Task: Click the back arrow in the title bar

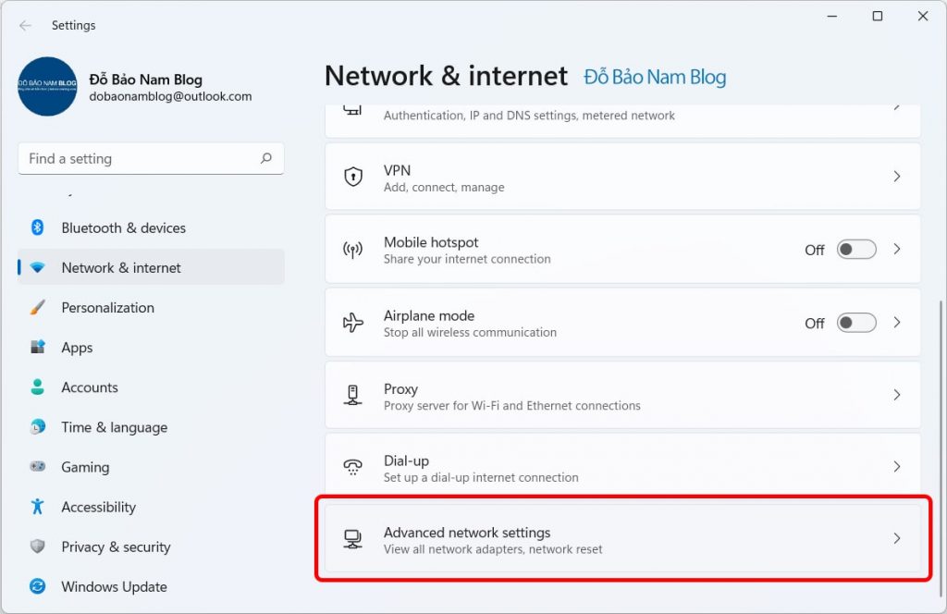Action: point(25,25)
